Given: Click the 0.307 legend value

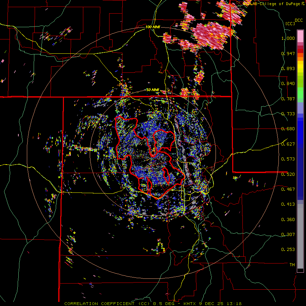Looking at the screenshot, I should coord(288,234).
